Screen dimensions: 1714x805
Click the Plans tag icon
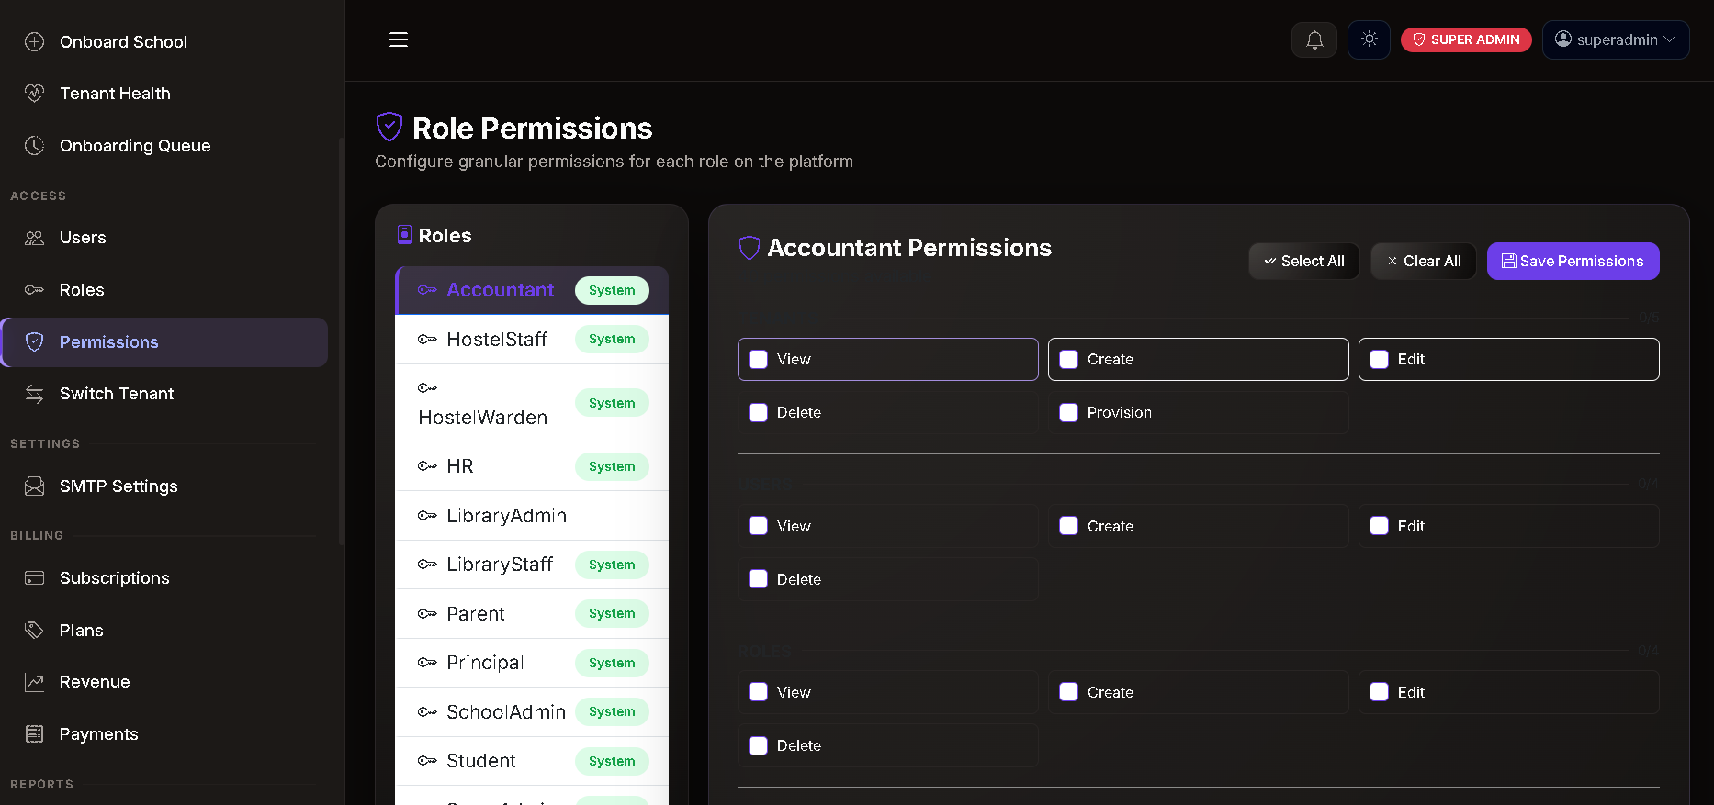pos(34,630)
